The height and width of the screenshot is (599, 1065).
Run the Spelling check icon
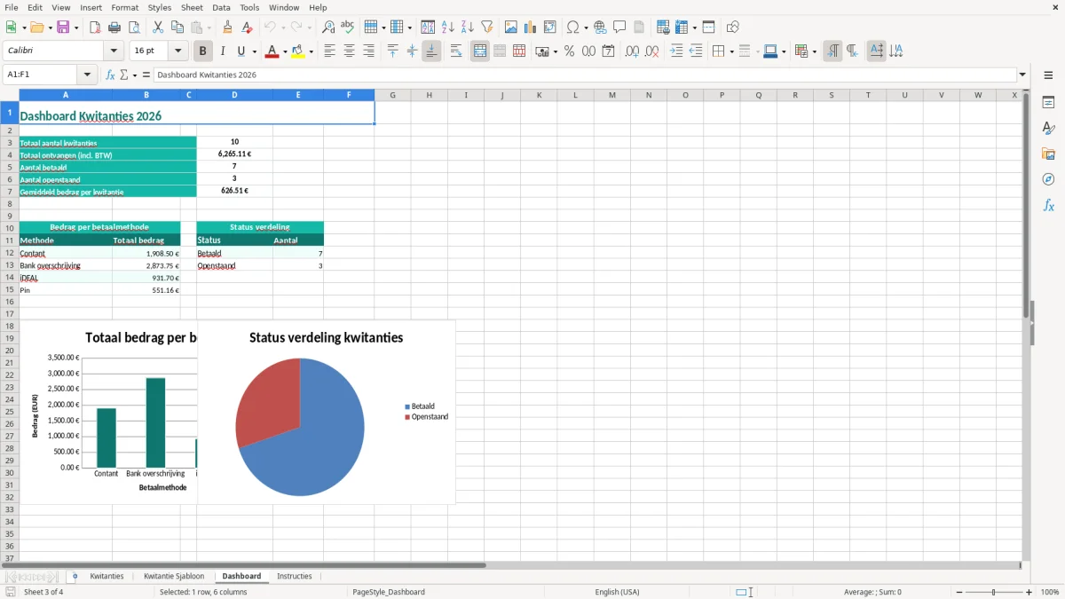point(348,28)
